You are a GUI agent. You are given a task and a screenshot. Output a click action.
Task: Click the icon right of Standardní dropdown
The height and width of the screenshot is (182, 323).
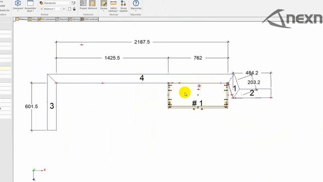point(74,3)
